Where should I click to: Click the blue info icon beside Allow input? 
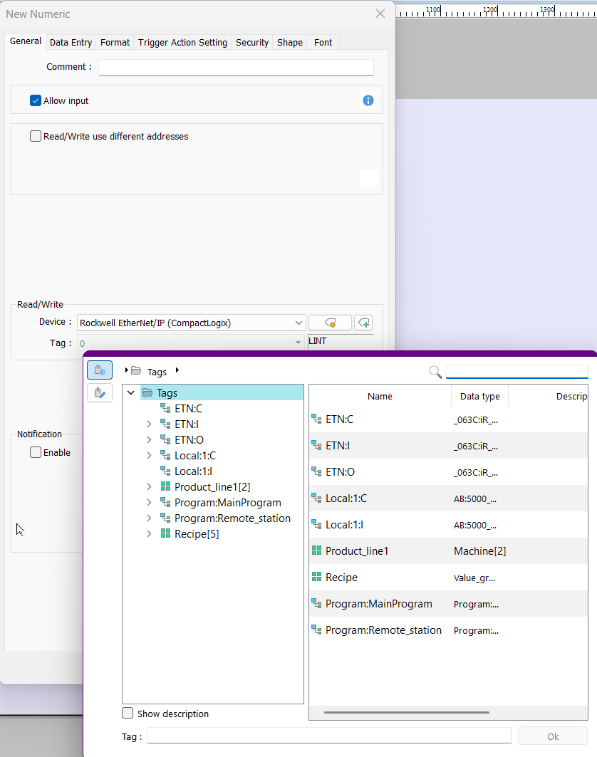click(368, 100)
